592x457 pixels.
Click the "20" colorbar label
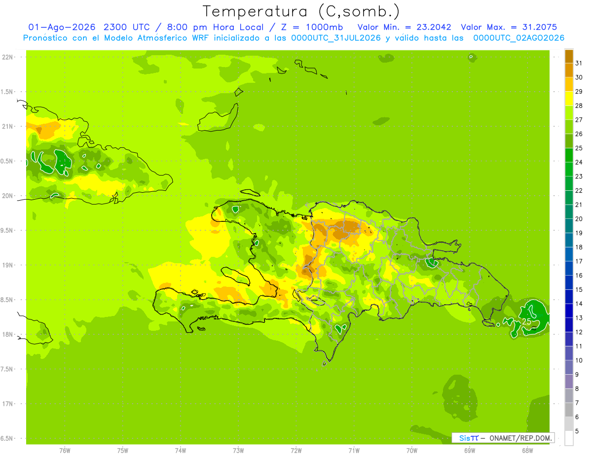(x=579, y=219)
